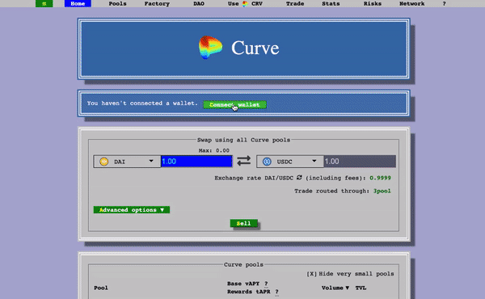This screenshot has height=299, width=485.
Task: Open the Use CRV page
Action: coord(245,3)
